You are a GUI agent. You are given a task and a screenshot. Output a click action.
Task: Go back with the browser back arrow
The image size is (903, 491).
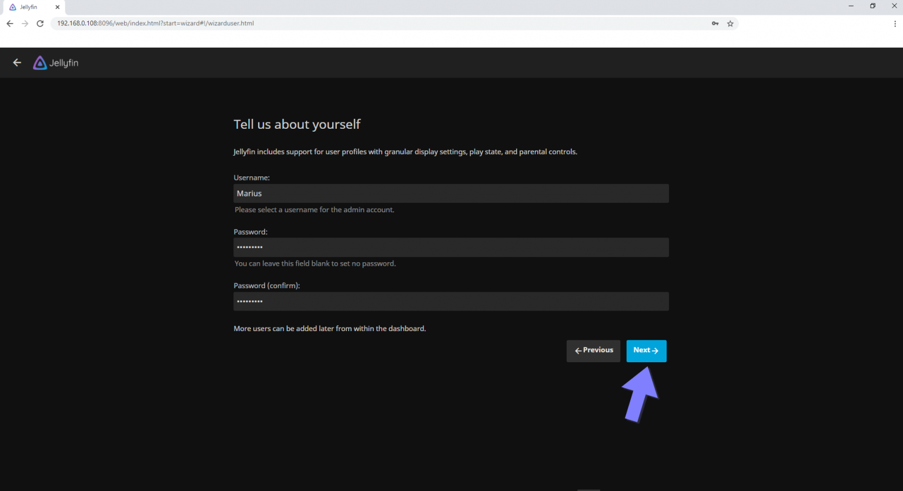coord(9,24)
